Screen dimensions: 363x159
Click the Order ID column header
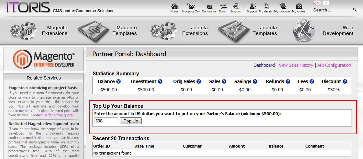(x=101, y=146)
